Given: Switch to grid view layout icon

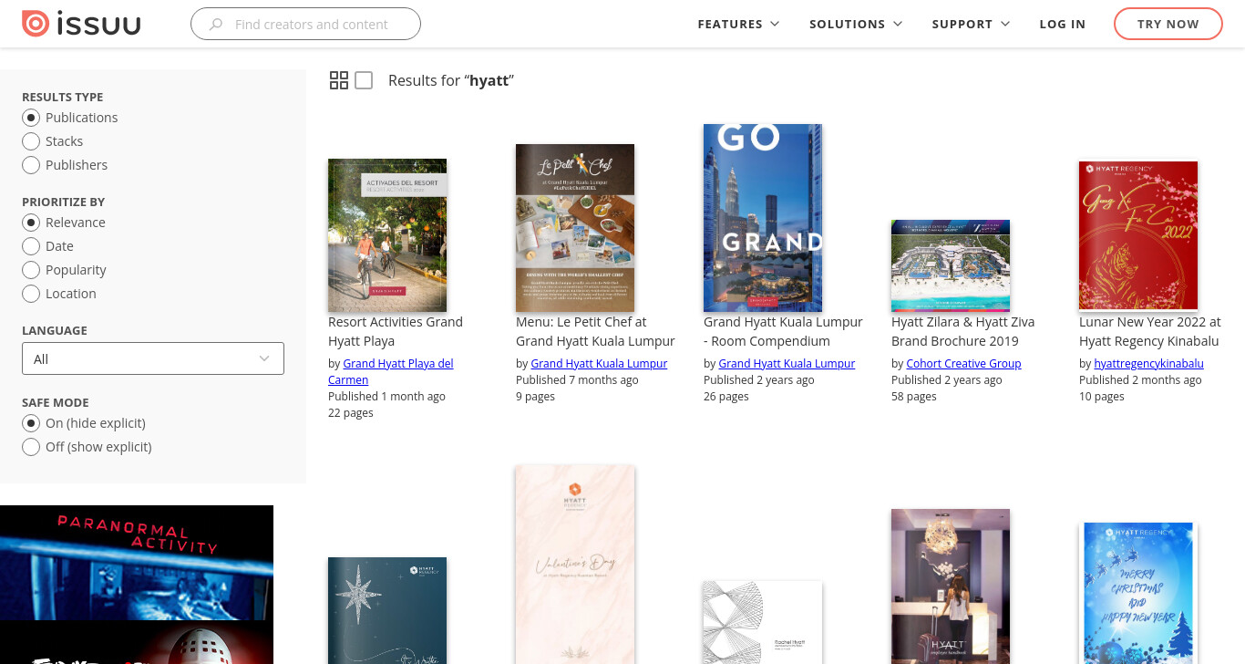Looking at the screenshot, I should pos(339,80).
